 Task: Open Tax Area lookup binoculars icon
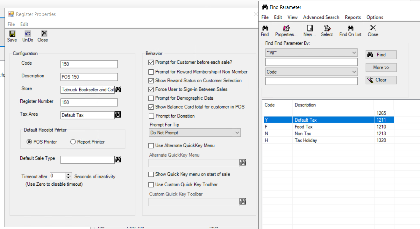pyautogui.click(x=118, y=115)
